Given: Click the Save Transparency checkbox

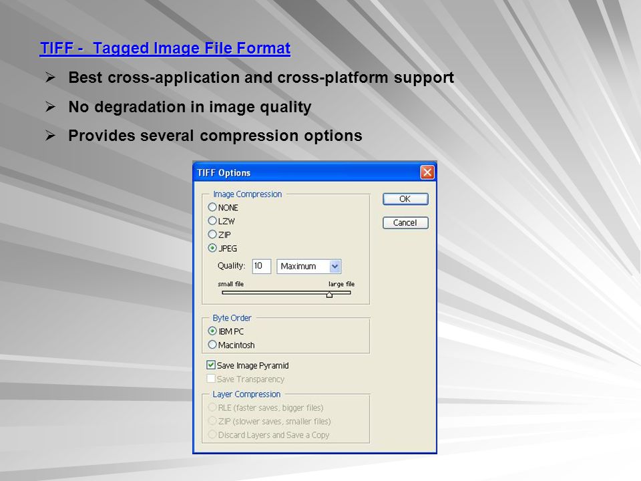Looking at the screenshot, I should pos(211,378).
